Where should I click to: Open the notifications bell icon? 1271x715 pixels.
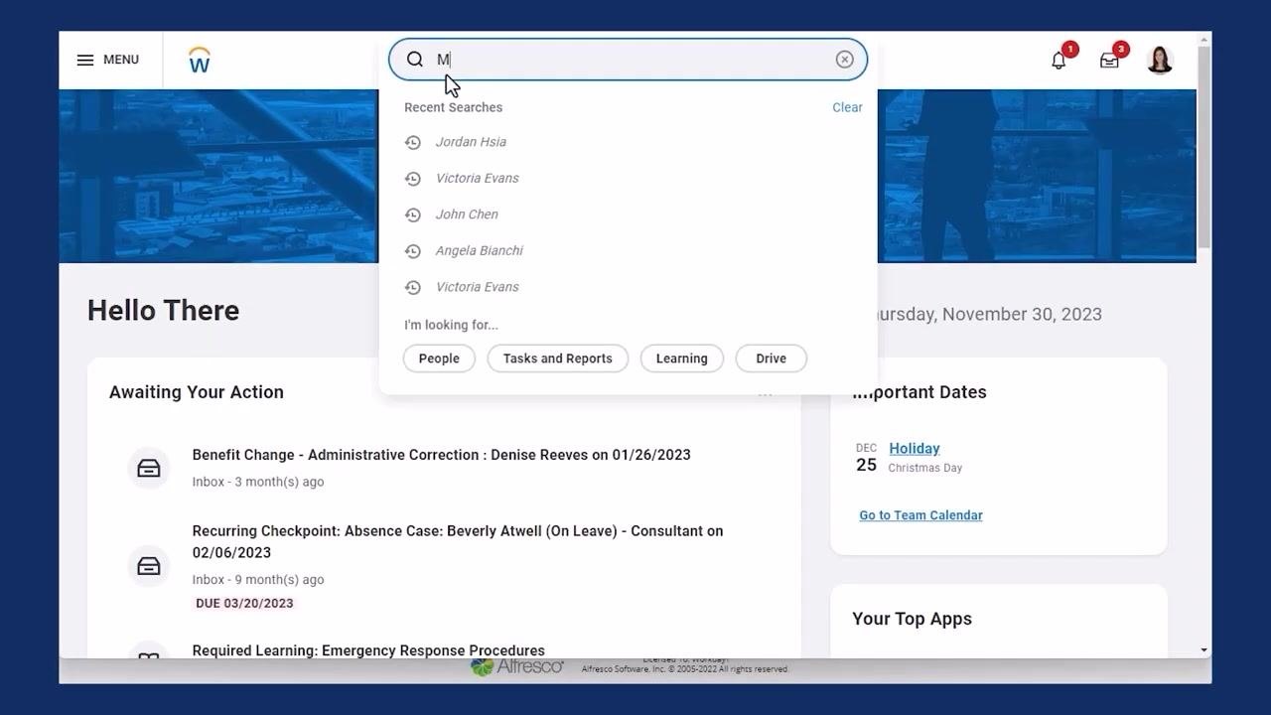[x=1059, y=61]
